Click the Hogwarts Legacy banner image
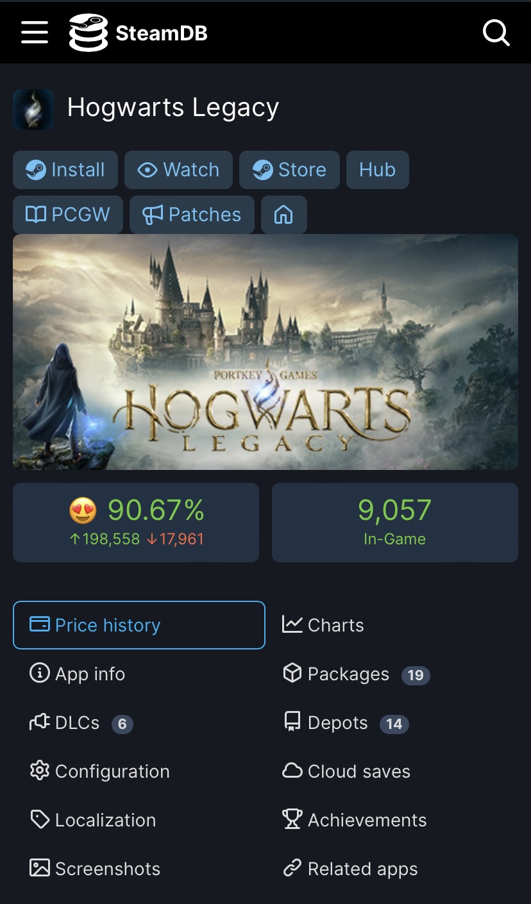 tap(265, 351)
